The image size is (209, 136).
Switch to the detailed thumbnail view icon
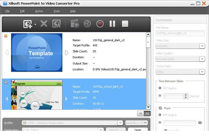pos(147,114)
